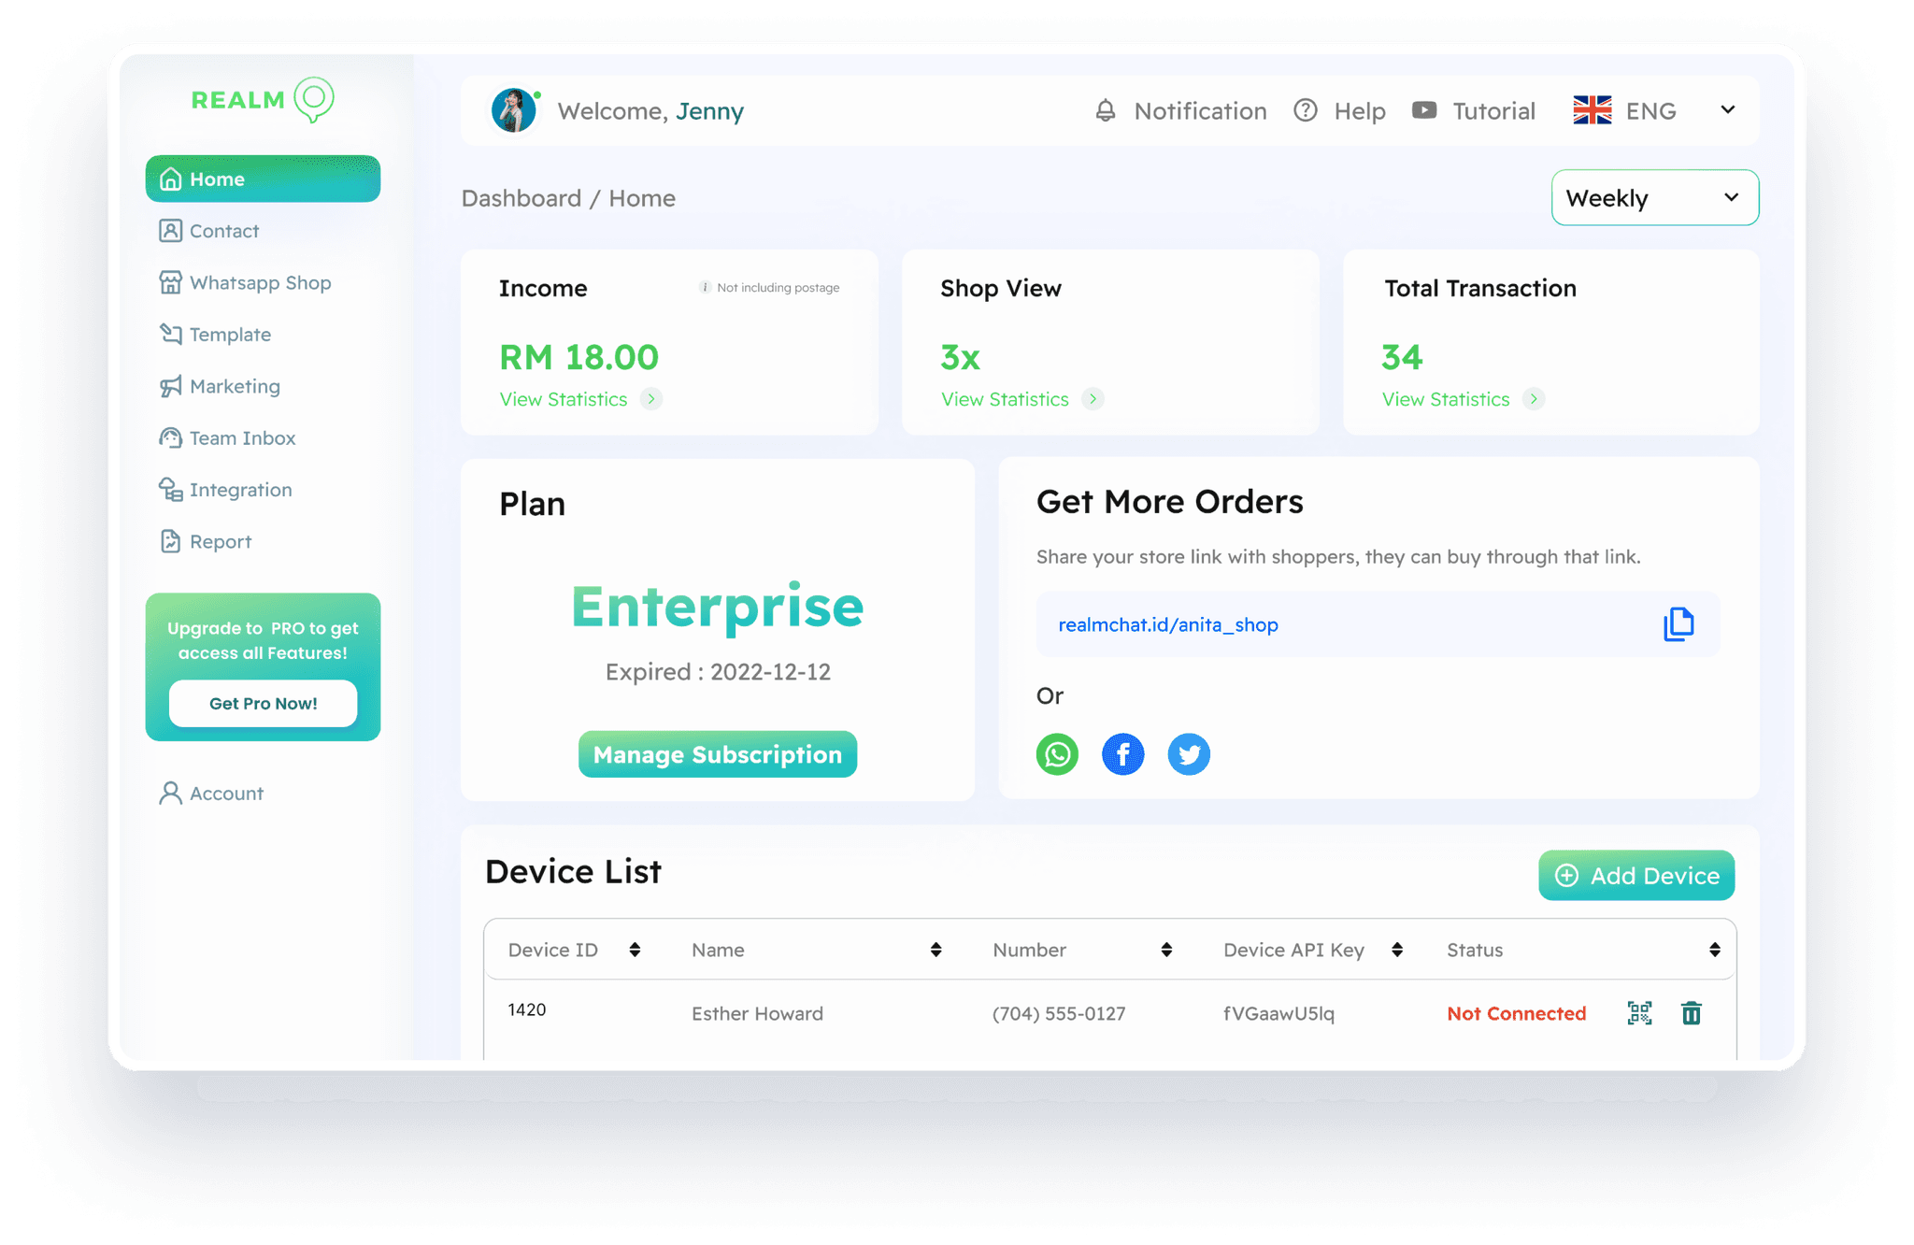Viewport: 1914px width, 1245px height.
Task: Share via WhatsApp icon
Action: [1057, 754]
